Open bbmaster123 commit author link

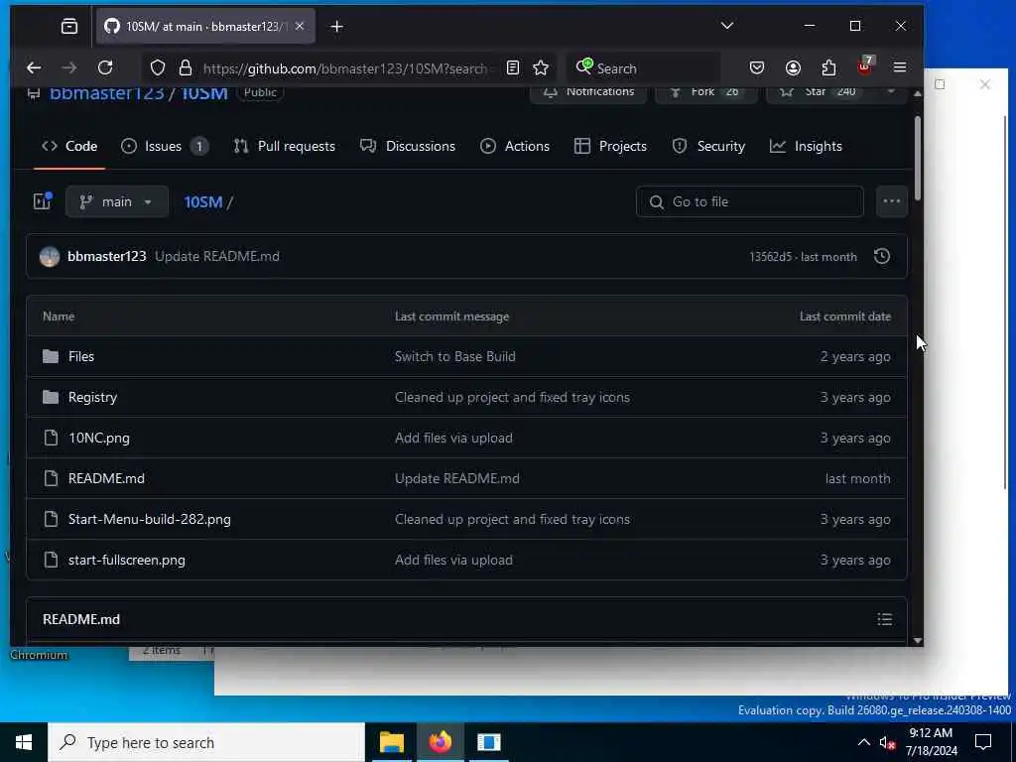point(107,257)
